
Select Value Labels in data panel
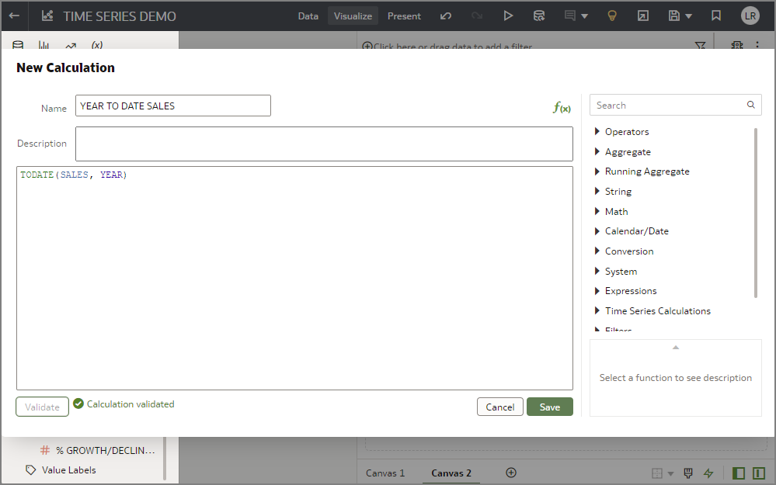[x=69, y=469]
